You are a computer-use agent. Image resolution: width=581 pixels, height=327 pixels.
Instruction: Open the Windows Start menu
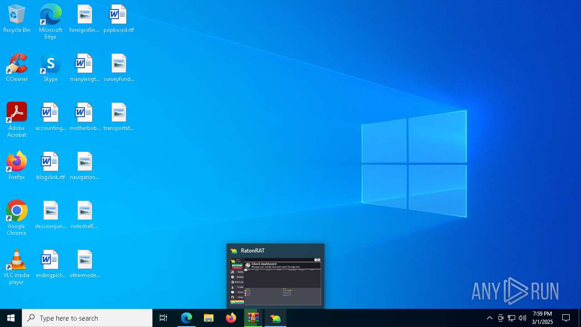click(11, 318)
